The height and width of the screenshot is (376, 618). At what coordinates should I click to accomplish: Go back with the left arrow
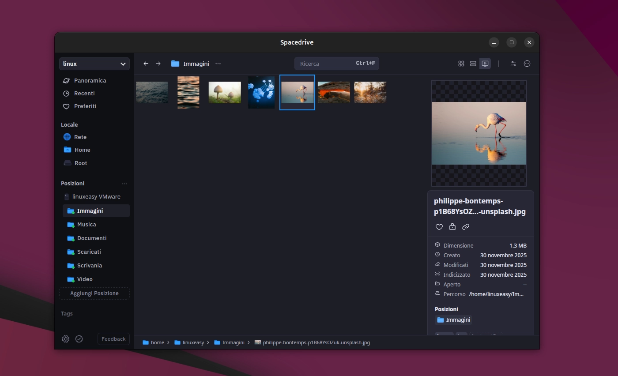pos(146,64)
